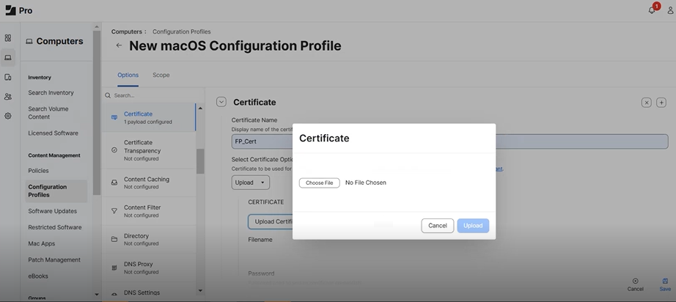Click the back arrow beside profile title
This screenshot has height=302, width=676.
(119, 45)
